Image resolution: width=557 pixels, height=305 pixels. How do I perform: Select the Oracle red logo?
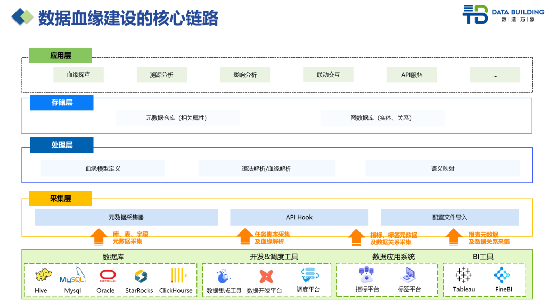point(108,276)
